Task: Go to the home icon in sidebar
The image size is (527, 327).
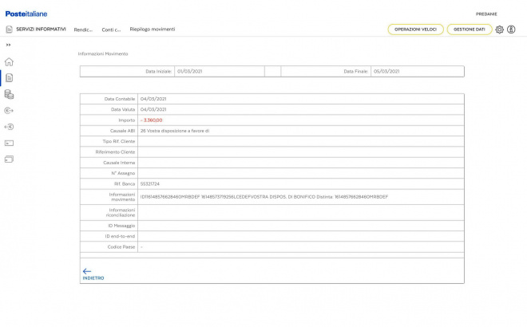Action: tap(9, 61)
